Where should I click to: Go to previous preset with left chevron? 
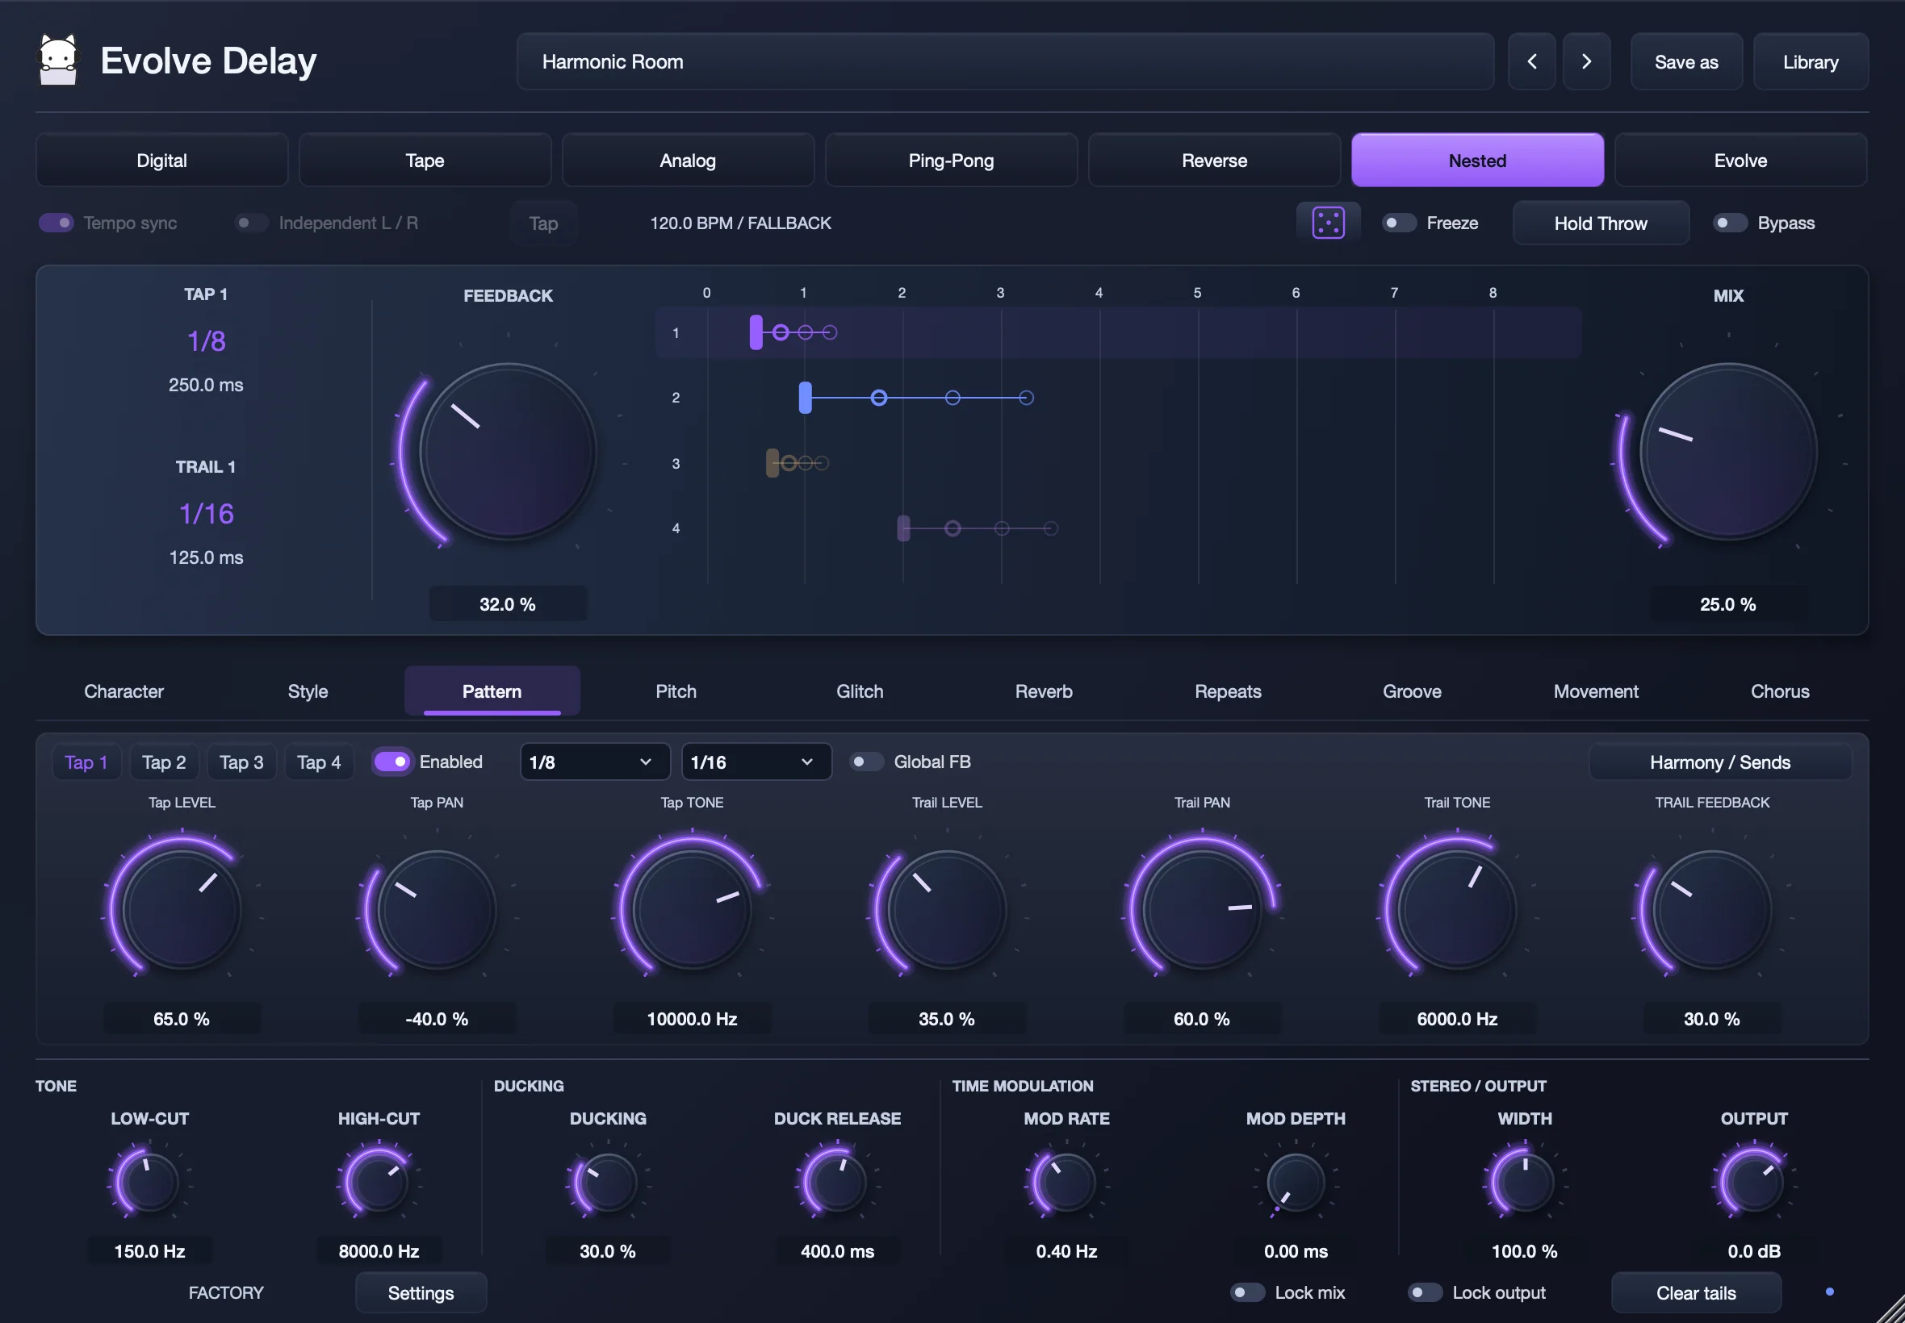tap(1531, 61)
